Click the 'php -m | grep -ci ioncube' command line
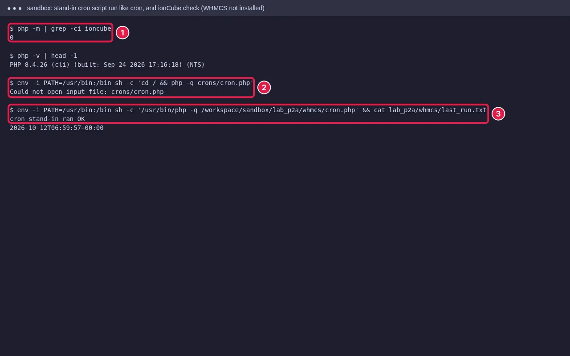Viewport: 570px width, 356px height. pos(61,28)
